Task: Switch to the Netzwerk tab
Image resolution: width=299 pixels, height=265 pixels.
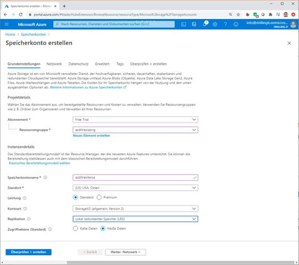Action: pyautogui.click(x=54, y=64)
